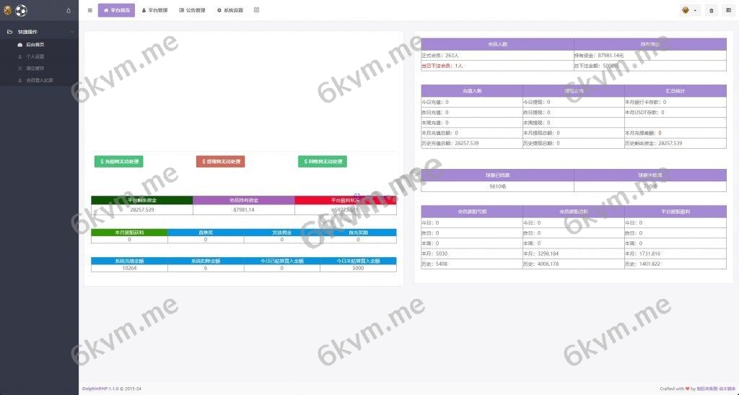Image resolution: width=739 pixels, height=395 pixels.
Task: Click the 会员人数 table header
Action: [x=497, y=44]
